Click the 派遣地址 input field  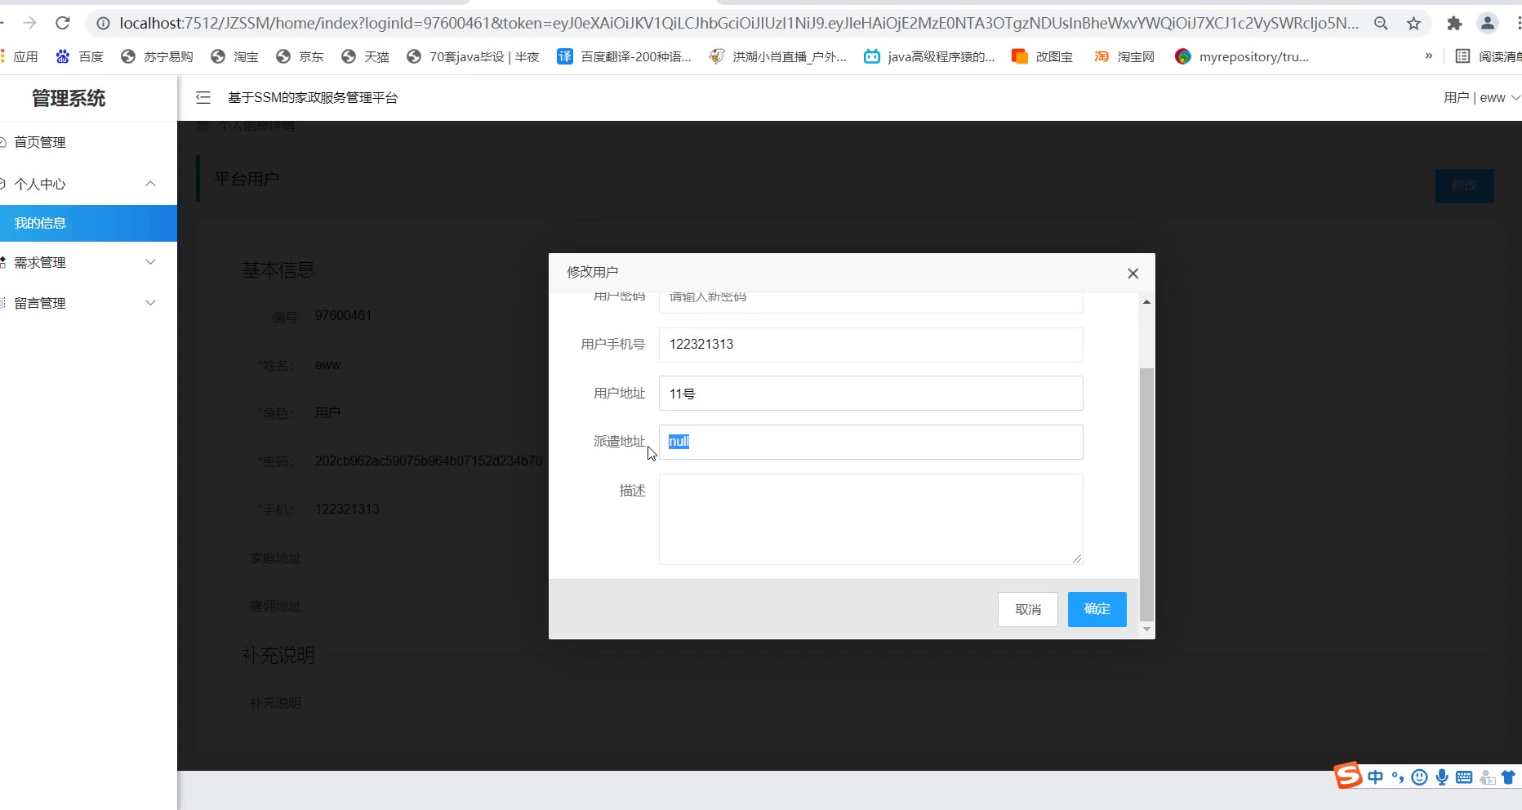click(x=870, y=442)
